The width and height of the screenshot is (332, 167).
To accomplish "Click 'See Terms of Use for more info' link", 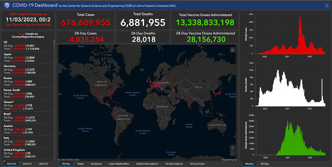I will [28, 25].
